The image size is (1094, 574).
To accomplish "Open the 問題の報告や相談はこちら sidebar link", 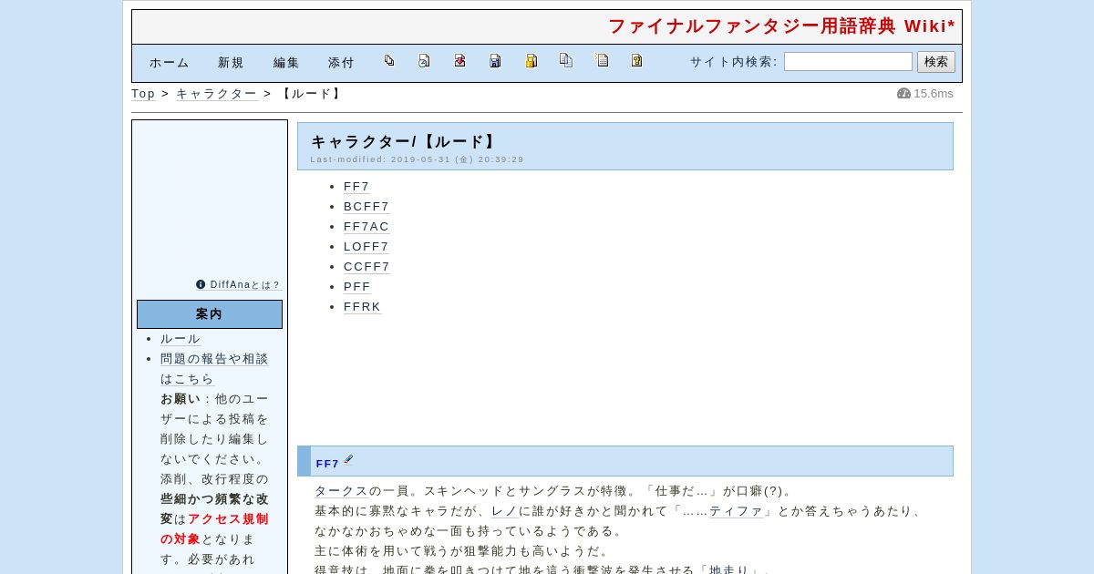I will click(x=214, y=369).
